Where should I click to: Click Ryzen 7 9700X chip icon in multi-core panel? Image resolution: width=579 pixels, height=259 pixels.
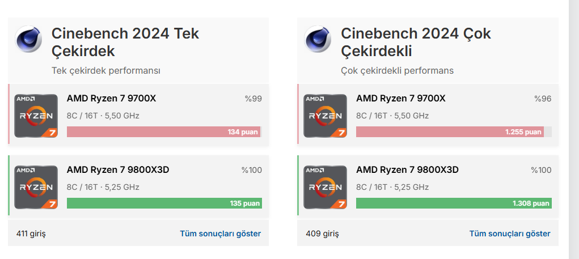tap(325, 116)
